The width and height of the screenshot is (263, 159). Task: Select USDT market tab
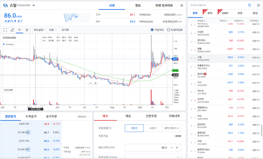pyautogui.click(x=225, y=13)
